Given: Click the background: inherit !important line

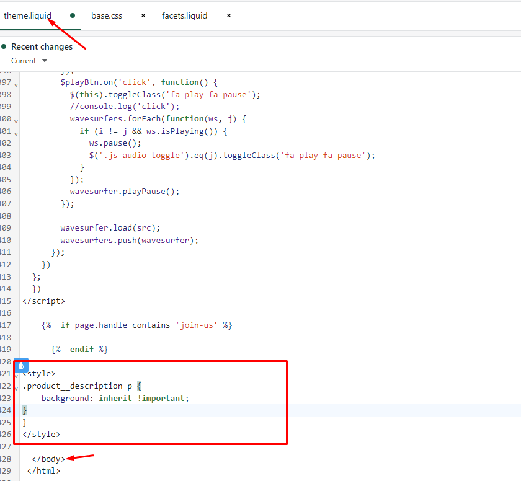Looking at the screenshot, I should pyautogui.click(x=115, y=398).
